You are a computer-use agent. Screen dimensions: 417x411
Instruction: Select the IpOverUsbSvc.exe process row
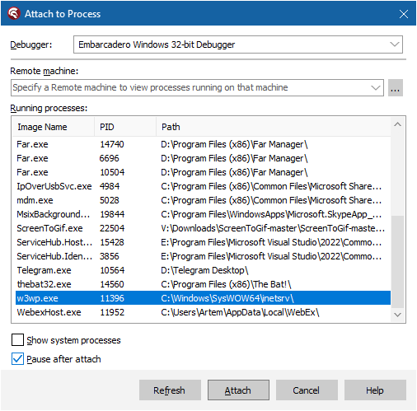coord(203,186)
